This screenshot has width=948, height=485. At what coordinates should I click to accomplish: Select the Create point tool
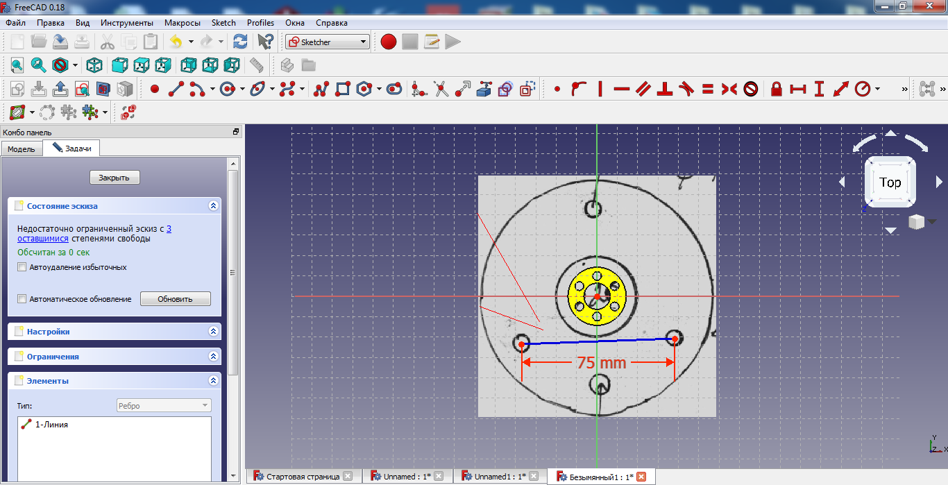point(154,89)
